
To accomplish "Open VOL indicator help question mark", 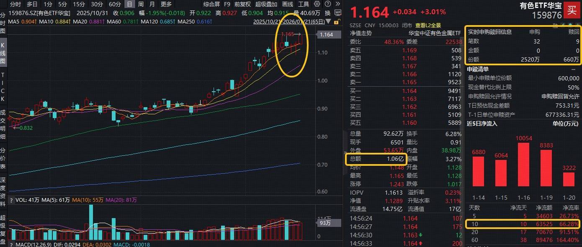I will click(11, 200).
